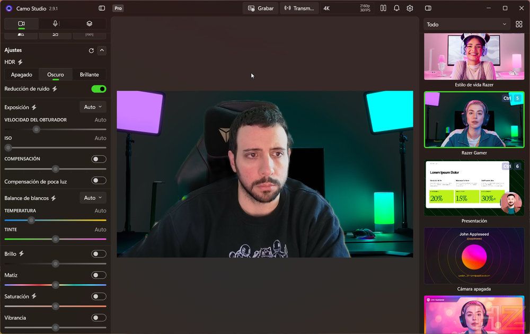The image size is (530, 334).
Task: Set HDR to Apagado
Action: click(22, 75)
